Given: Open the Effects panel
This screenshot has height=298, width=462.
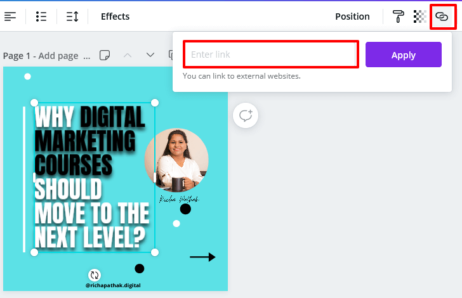Looking at the screenshot, I should (115, 16).
